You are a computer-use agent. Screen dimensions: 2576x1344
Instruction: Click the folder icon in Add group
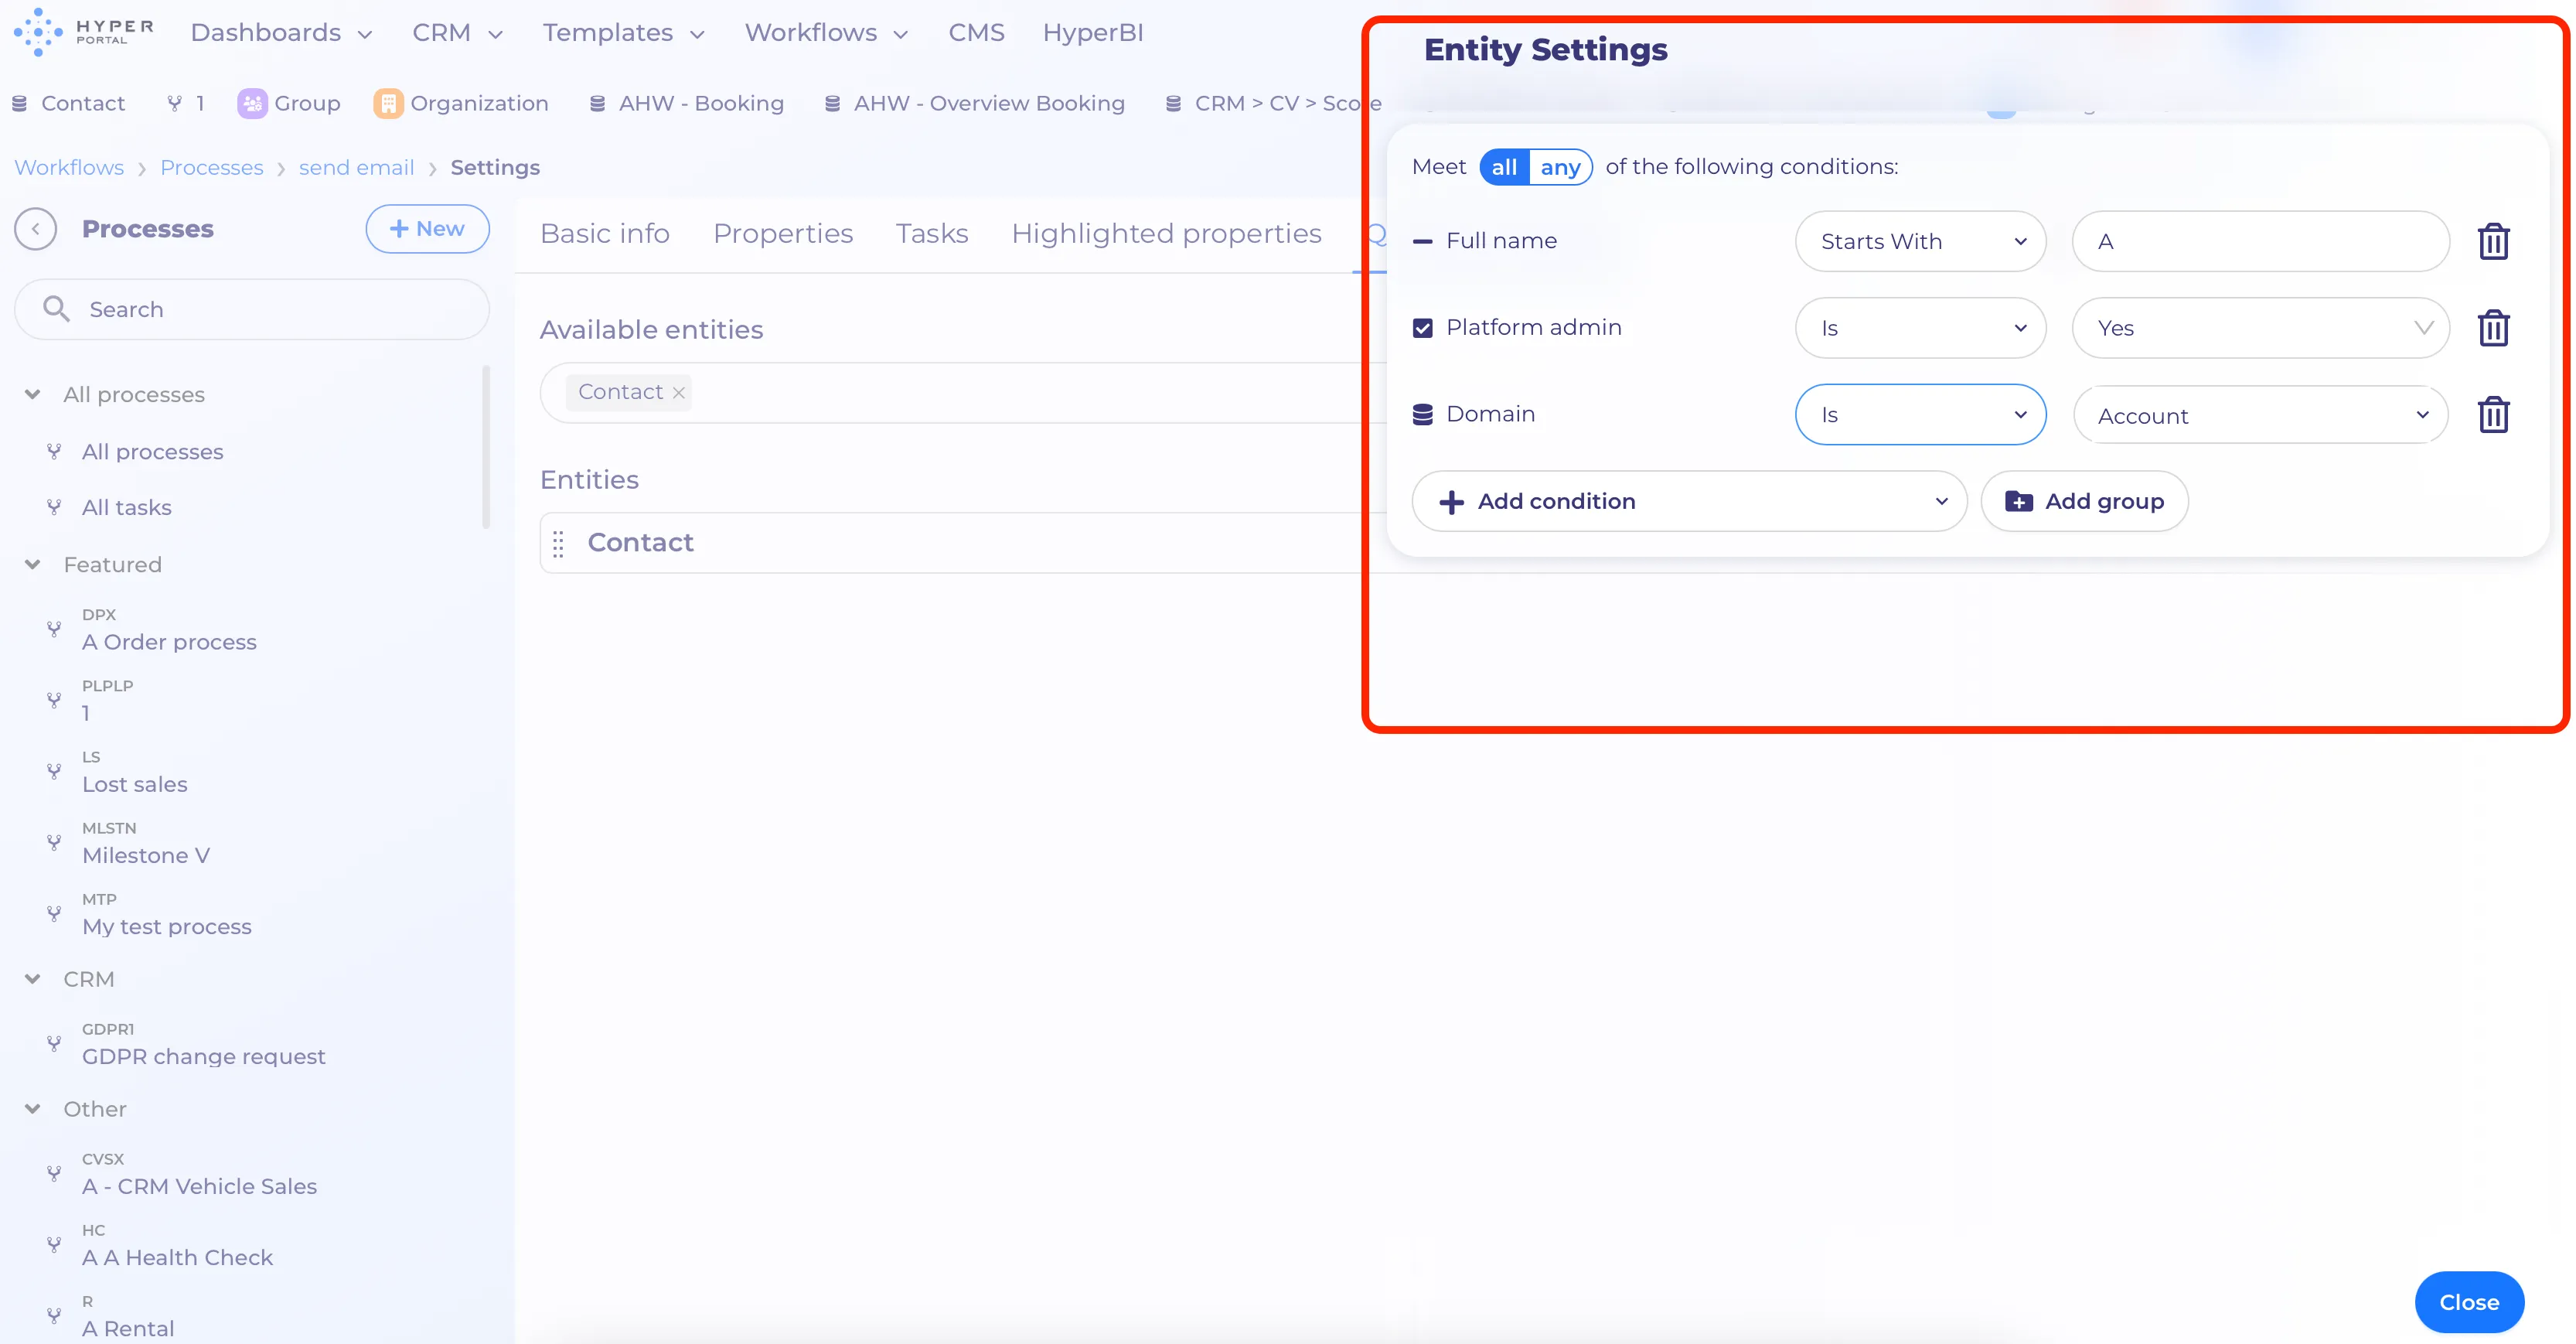(x=2018, y=501)
